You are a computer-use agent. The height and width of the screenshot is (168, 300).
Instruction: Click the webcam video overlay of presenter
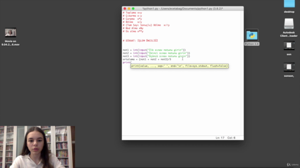[x=37, y=147]
